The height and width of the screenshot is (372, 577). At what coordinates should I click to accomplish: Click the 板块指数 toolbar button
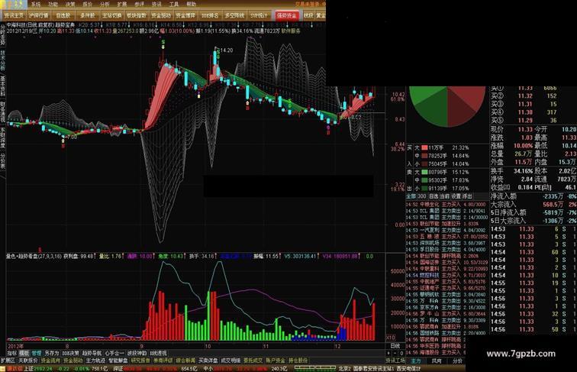tap(137, 15)
